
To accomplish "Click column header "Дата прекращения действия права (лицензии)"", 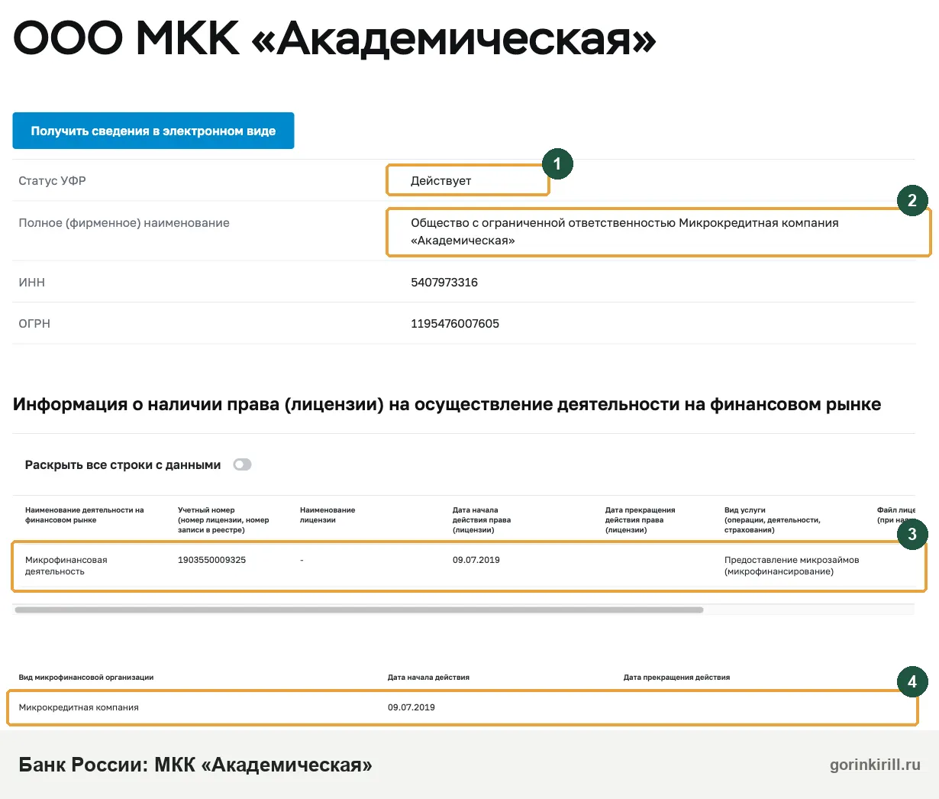I will pyautogui.click(x=641, y=519).
